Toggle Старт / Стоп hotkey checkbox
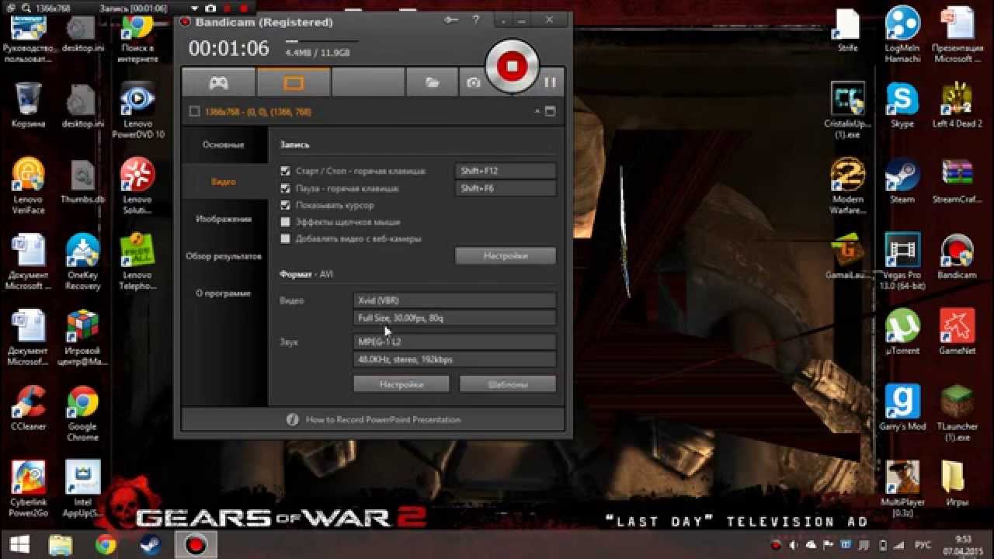 pos(286,171)
